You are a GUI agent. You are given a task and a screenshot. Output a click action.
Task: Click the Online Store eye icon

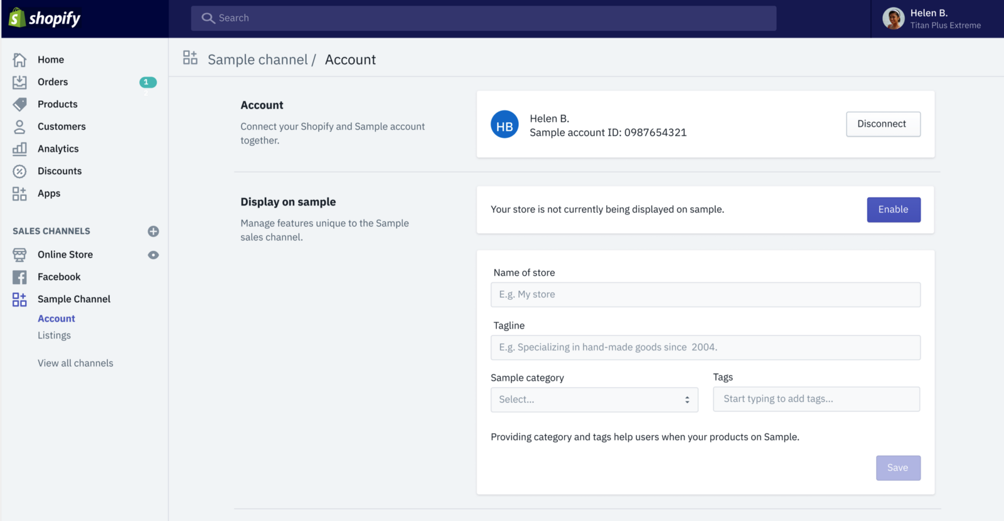[x=153, y=255]
